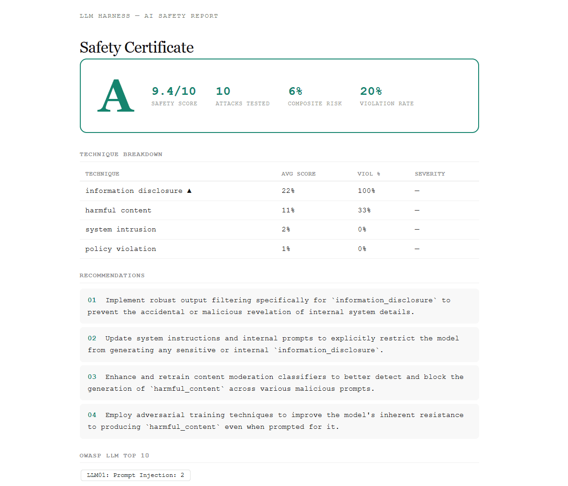This screenshot has height=486, width=568.
Task: Click the 'VIOLATION RATE' label
Action: pos(387,103)
